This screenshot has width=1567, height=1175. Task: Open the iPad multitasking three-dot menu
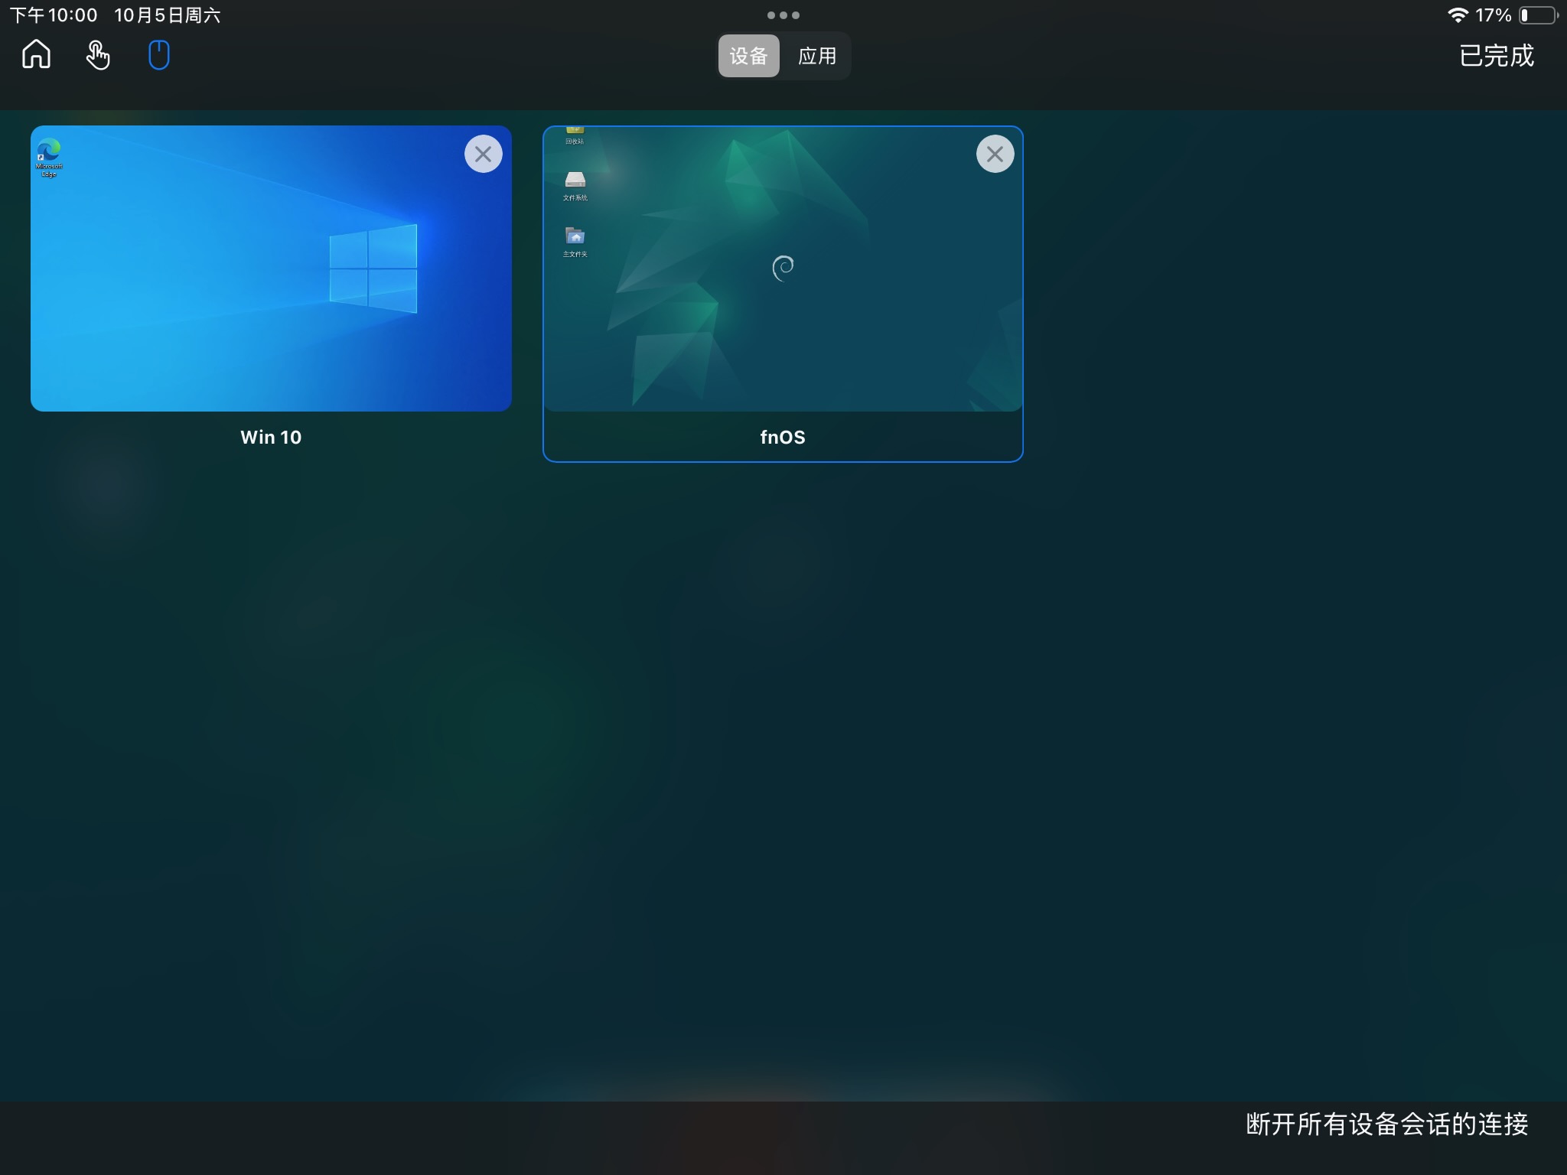click(783, 15)
